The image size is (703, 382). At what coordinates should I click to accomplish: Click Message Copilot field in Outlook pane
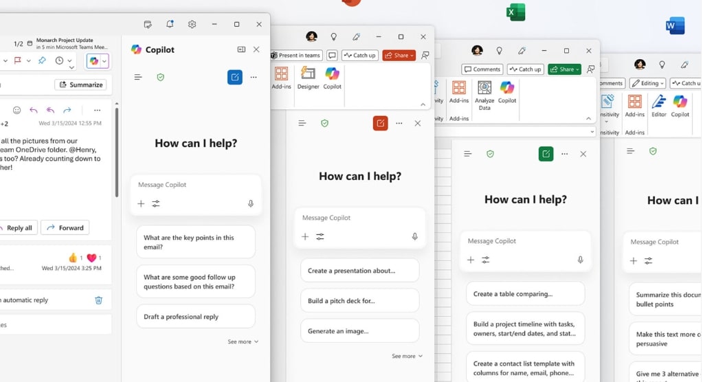tap(196, 196)
